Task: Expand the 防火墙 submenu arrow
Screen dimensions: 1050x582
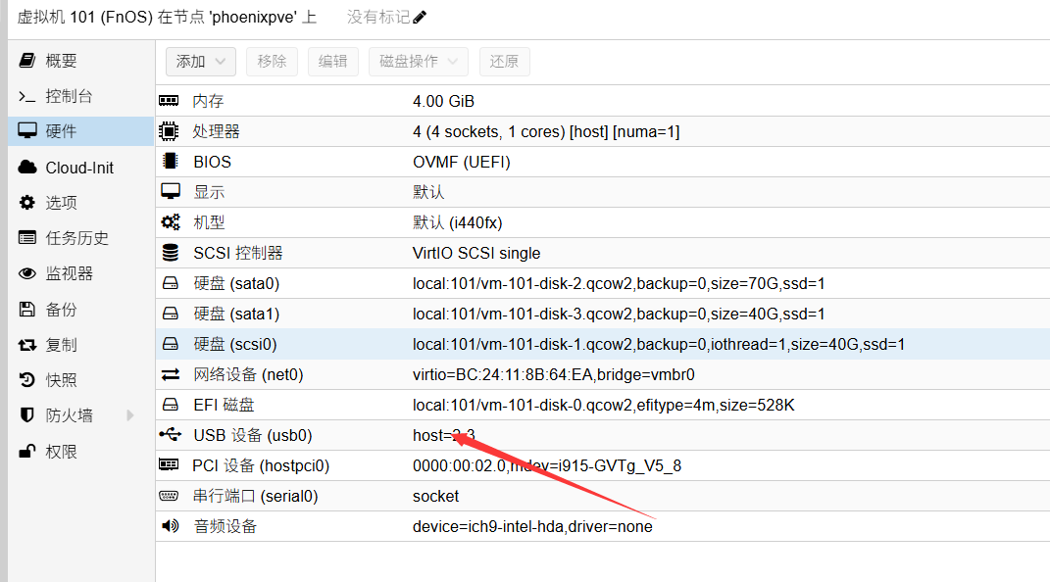Action: [129, 415]
